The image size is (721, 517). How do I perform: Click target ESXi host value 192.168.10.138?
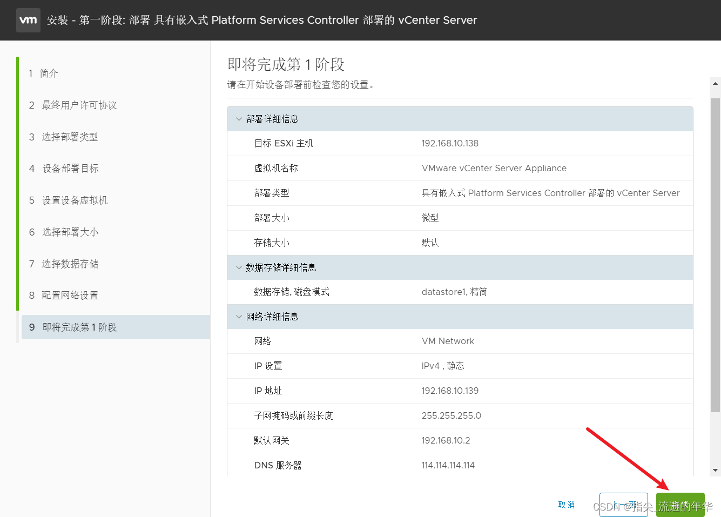tap(450, 143)
